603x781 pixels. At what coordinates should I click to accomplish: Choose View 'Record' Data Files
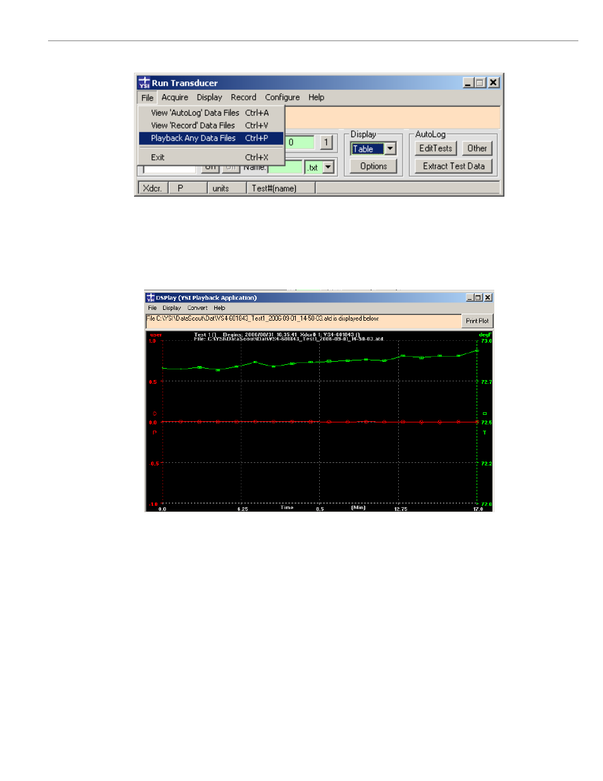pyautogui.click(x=211, y=125)
